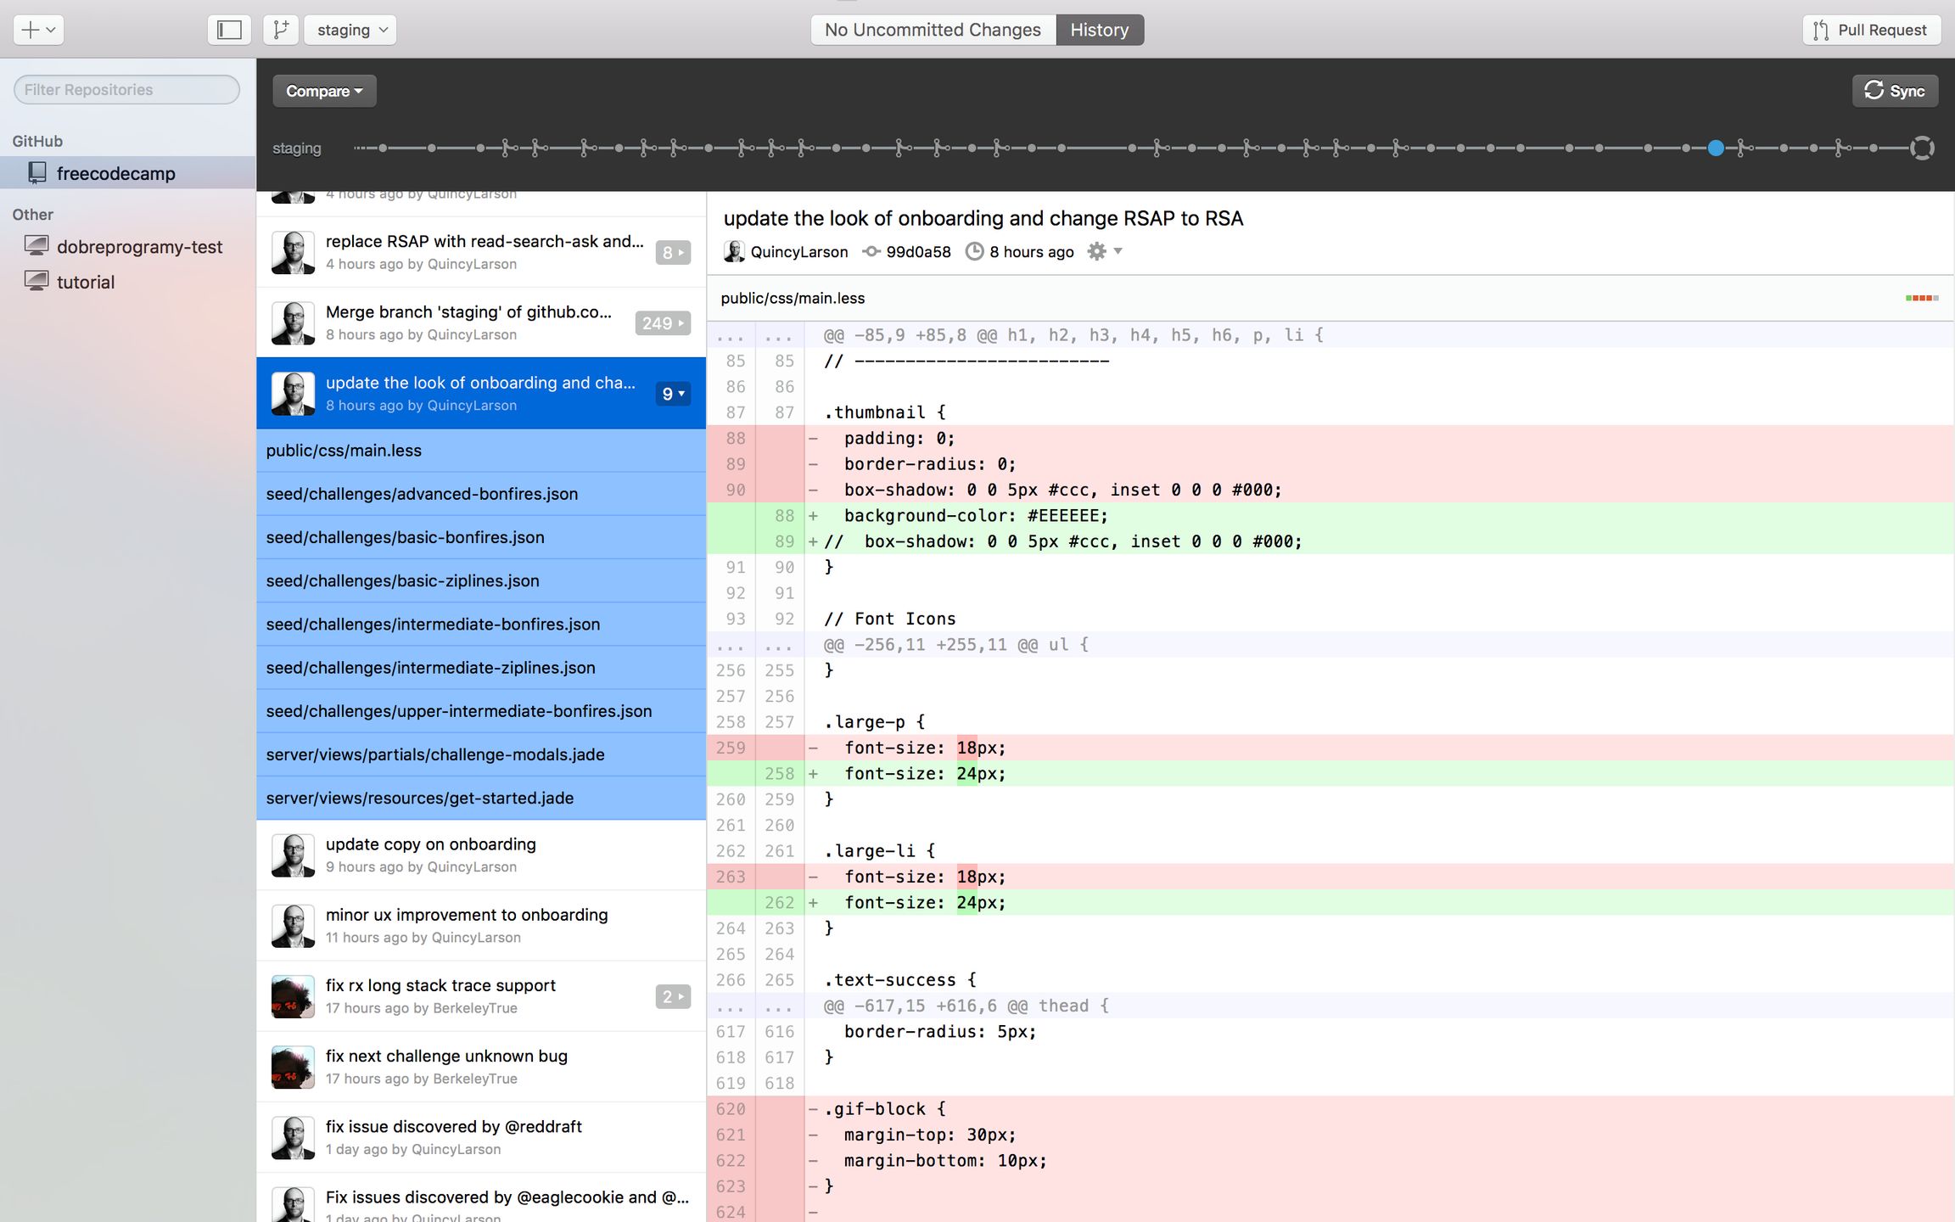Click the dobreprogramy-test repository icon
Viewport: 1955px width, 1222px height.
37,245
